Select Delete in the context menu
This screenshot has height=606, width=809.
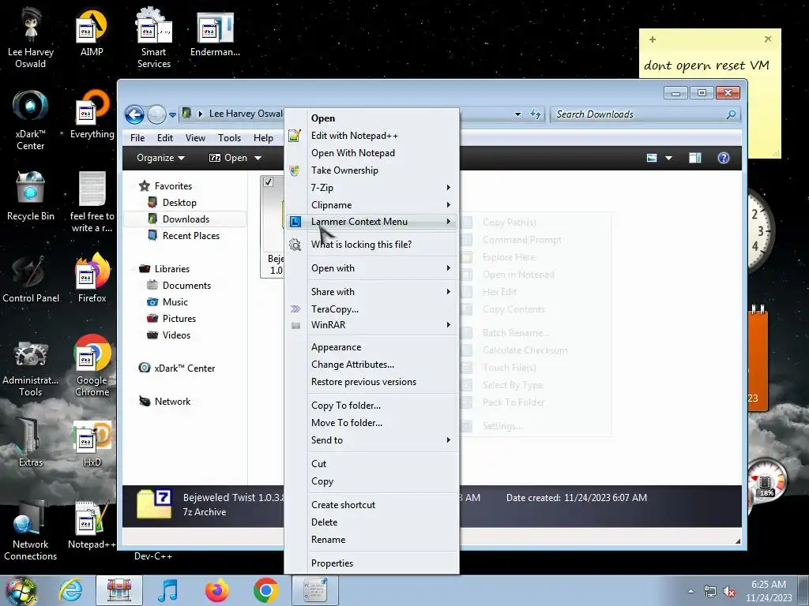pyautogui.click(x=371, y=522)
